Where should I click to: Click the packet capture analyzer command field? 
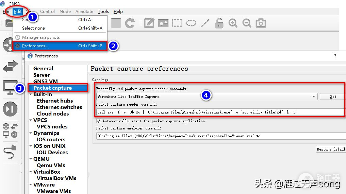[220, 136]
